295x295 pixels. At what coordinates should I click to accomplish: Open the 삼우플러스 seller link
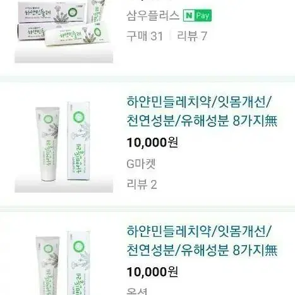click(x=153, y=16)
